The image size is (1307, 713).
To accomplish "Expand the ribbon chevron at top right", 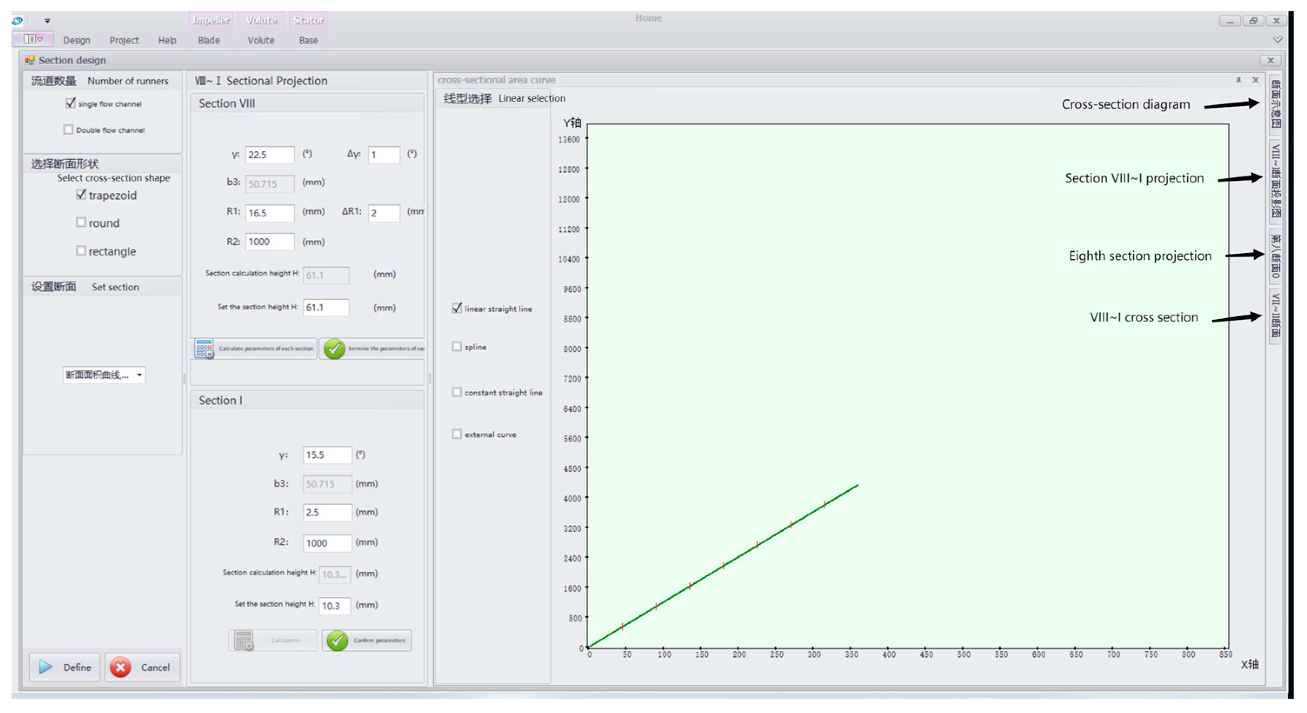I will click(x=1277, y=40).
